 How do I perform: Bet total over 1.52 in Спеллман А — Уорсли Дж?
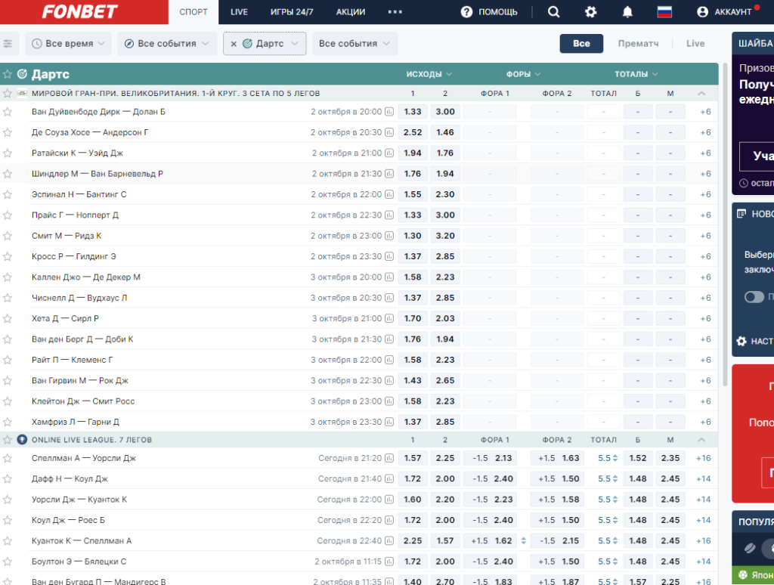[x=638, y=458]
